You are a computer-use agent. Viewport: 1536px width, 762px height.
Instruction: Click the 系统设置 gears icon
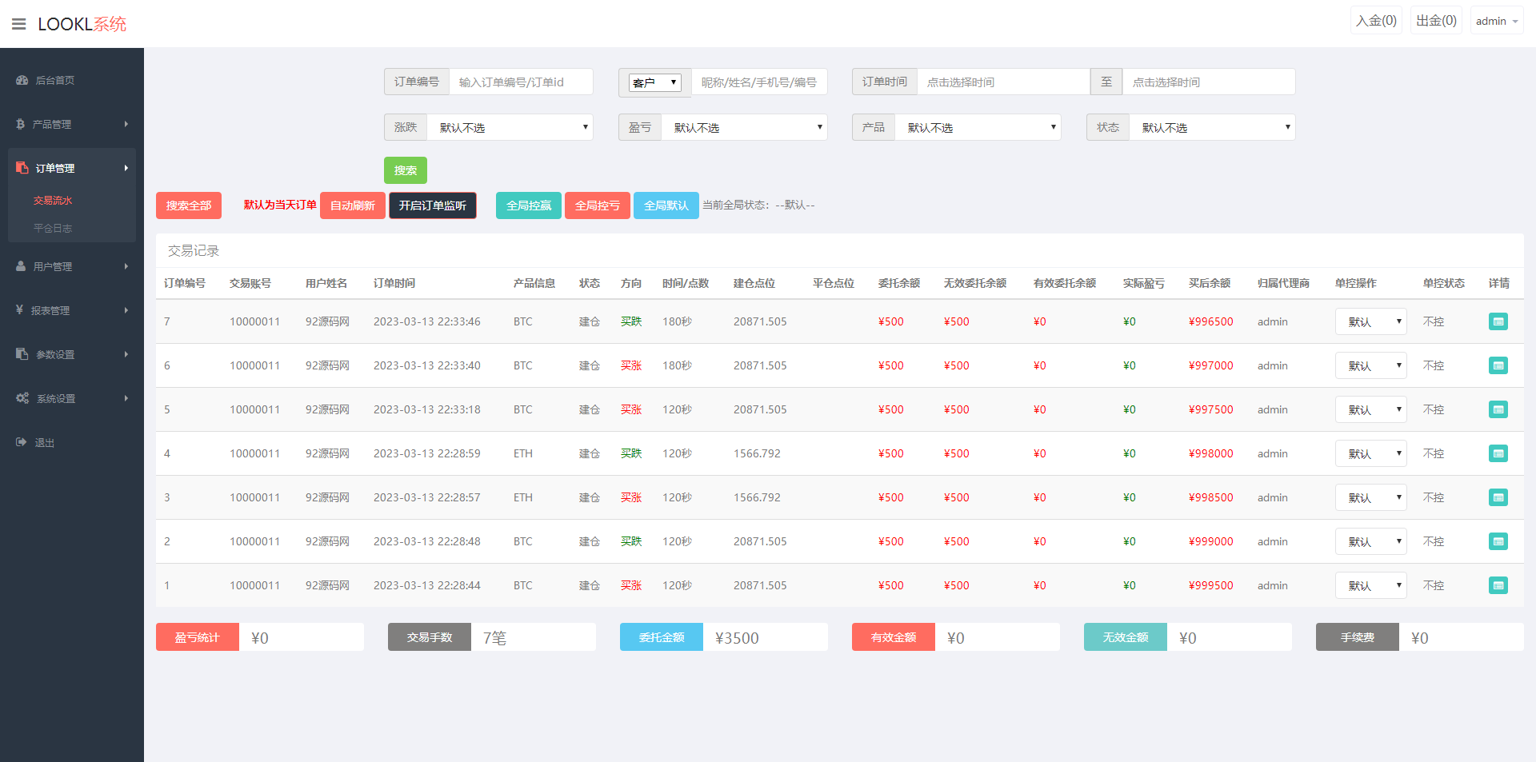[22, 398]
